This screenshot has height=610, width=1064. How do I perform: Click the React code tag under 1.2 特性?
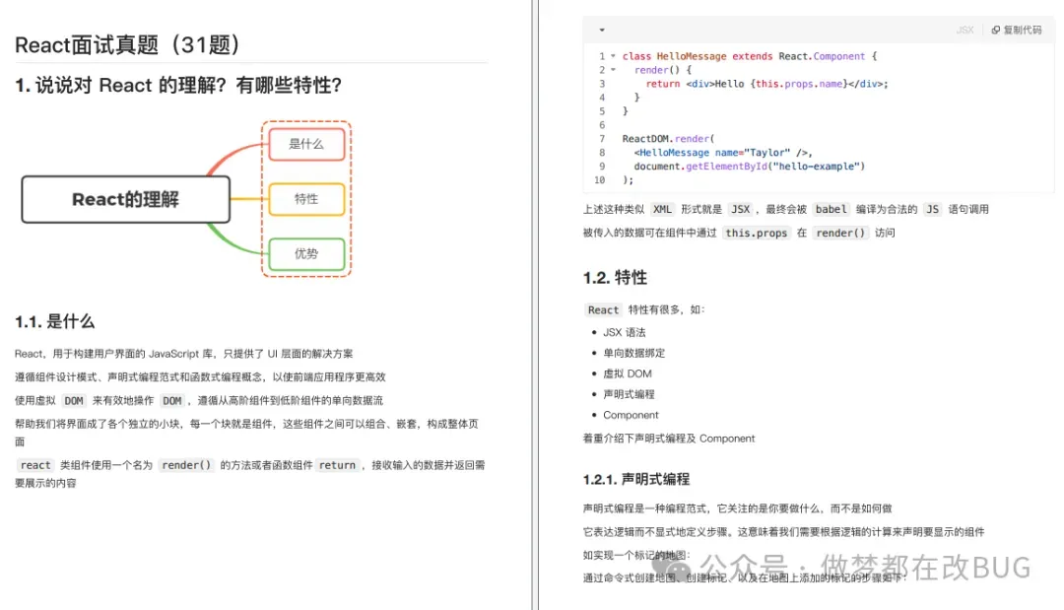point(603,309)
